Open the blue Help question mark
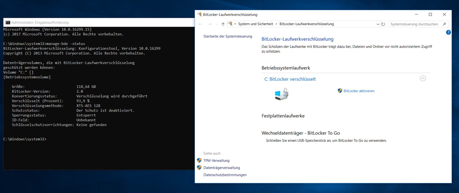 pyautogui.click(x=448, y=32)
